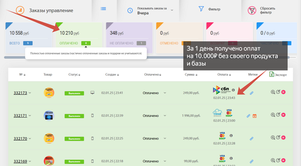Click calendar tag icon of order 332171
Image resolution: width=301 pixels, height=166 pixels.
254,116
